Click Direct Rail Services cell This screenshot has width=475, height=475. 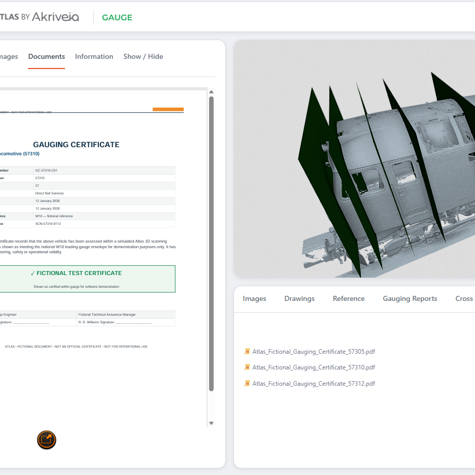[49, 193]
